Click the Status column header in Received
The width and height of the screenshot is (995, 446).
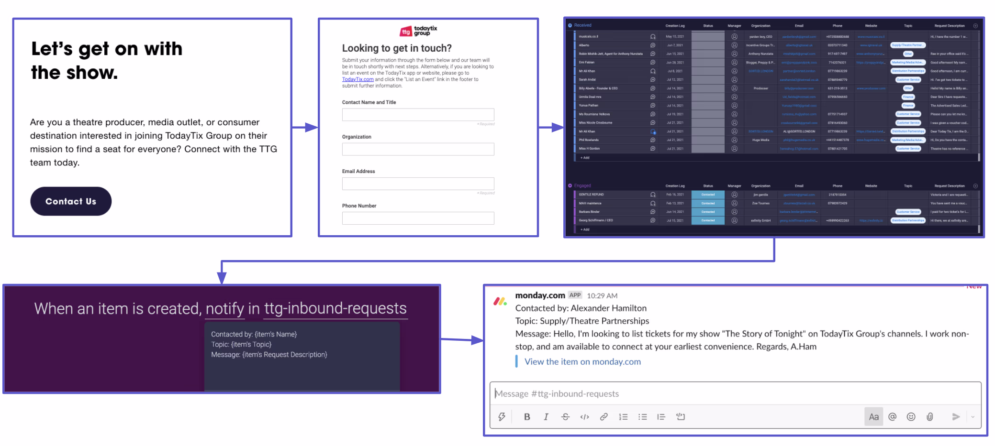[708, 26]
